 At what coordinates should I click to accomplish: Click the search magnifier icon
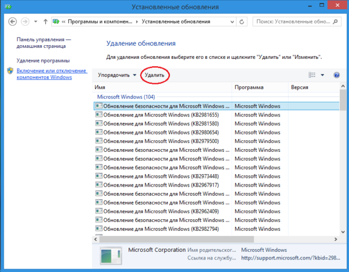[x=335, y=22]
